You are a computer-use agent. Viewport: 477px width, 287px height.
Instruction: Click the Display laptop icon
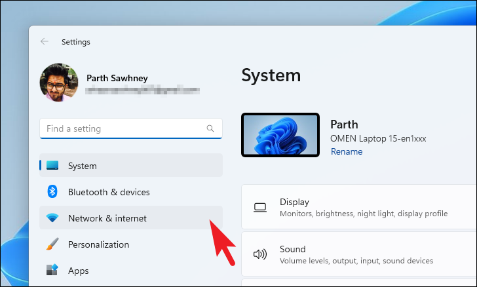260,208
